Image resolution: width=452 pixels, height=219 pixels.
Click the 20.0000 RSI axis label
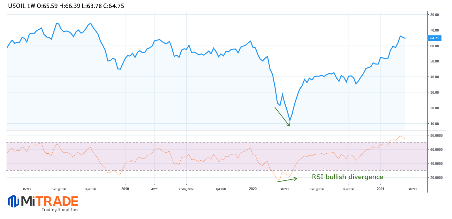pos(436,178)
